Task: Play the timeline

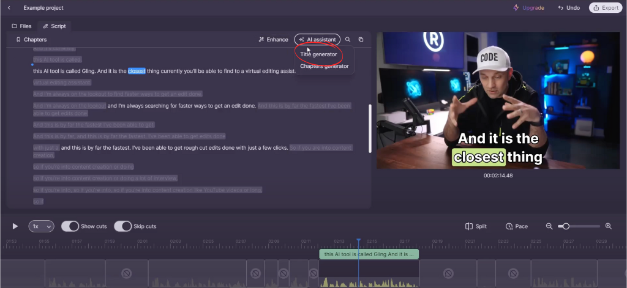Action: tap(15, 226)
